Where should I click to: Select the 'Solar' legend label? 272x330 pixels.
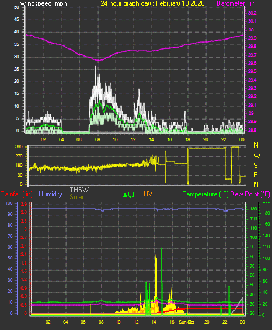point(76,197)
